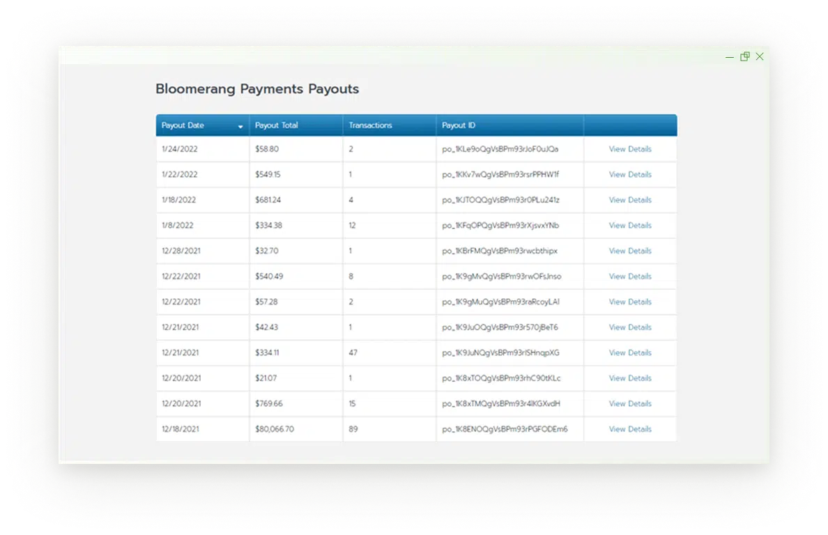The width and height of the screenshot is (828, 535).
Task: Select payout ID ending 570jBeT6
Action: point(500,327)
